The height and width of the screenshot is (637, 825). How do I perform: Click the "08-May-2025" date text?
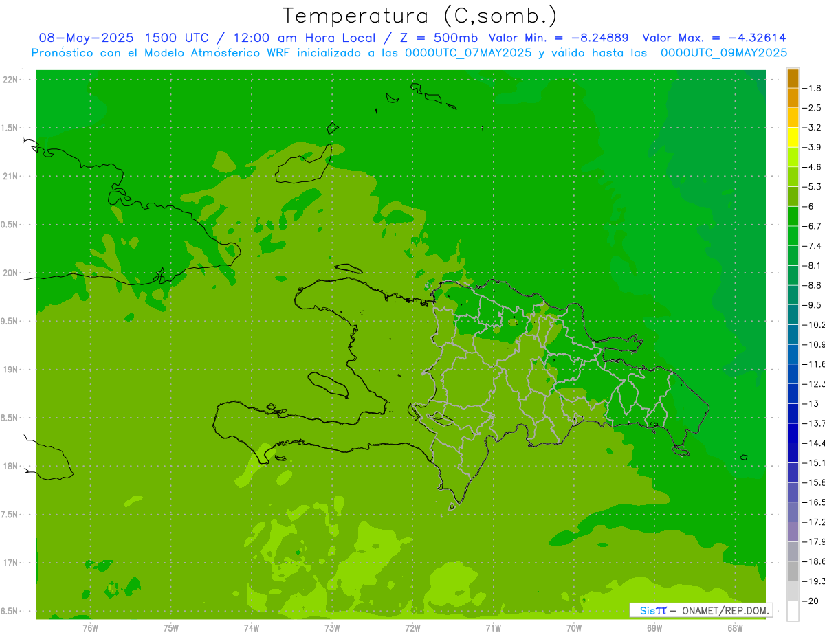(85, 38)
